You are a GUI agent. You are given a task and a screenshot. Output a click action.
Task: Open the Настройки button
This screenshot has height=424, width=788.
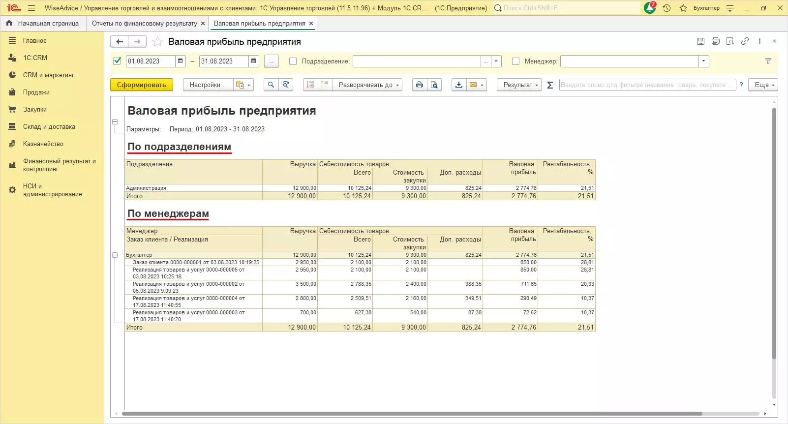pos(207,85)
